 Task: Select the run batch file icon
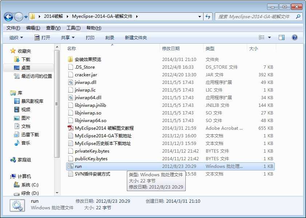[71, 166]
